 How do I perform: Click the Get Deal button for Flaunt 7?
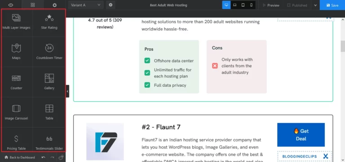[x=301, y=135]
